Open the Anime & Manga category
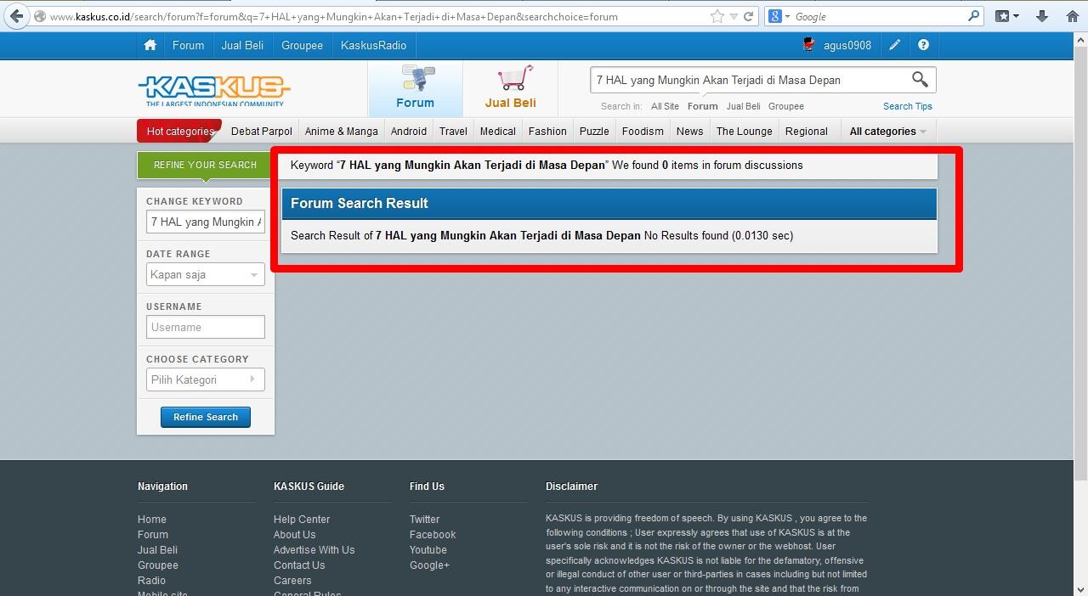This screenshot has height=596, width=1088. (341, 131)
